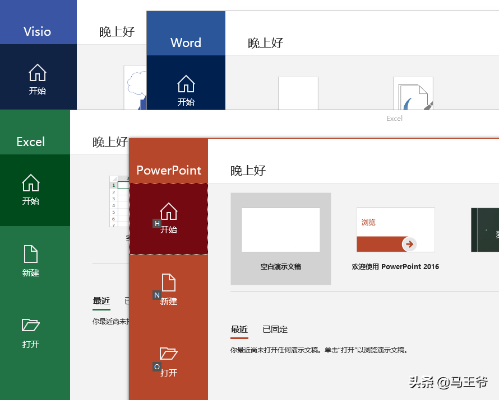Image resolution: width=499 pixels, height=400 pixels.
Task: Switch to the Pinned (已固定) tab in PowerPoint
Action: pos(275,329)
